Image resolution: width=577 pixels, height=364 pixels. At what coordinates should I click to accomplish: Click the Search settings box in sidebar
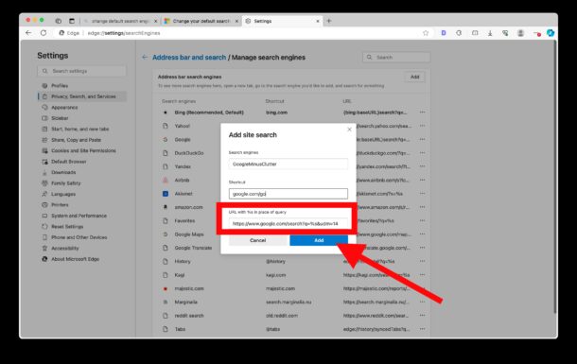click(x=81, y=71)
